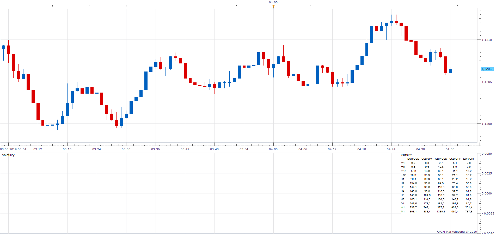This screenshot has width=496, height=234.
Task: Click the USD/JPY W1 value 748,1
Action: point(427,207)
